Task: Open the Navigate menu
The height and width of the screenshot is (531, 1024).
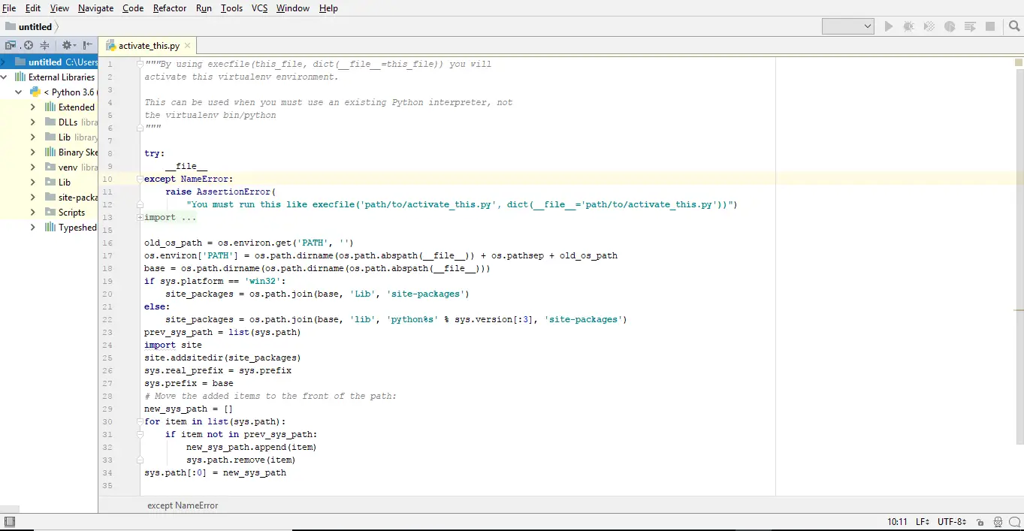Action: 95,8
